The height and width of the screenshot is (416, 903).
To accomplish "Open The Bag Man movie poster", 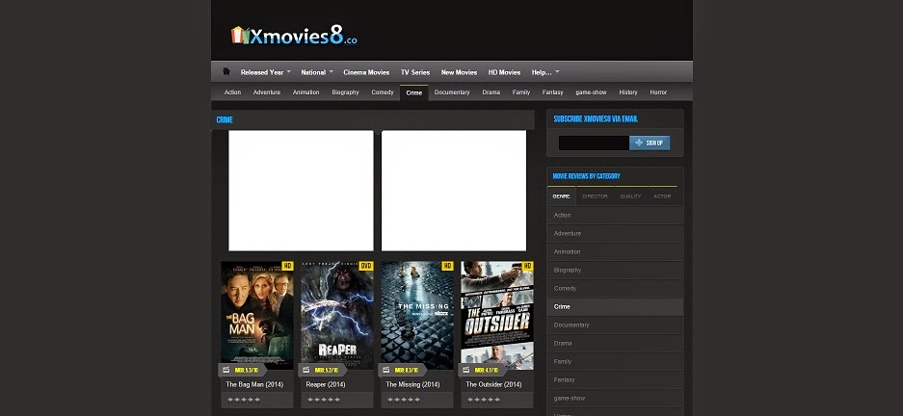I will [257, 315].
